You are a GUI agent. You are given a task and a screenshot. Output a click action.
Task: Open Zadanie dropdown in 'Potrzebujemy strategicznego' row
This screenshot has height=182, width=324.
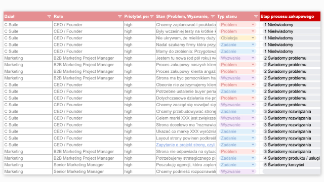(237, 158)
